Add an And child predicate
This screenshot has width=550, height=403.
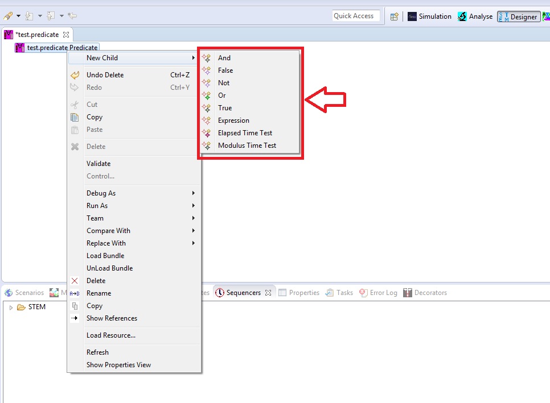pyautogui.click(x=250, y=58)
